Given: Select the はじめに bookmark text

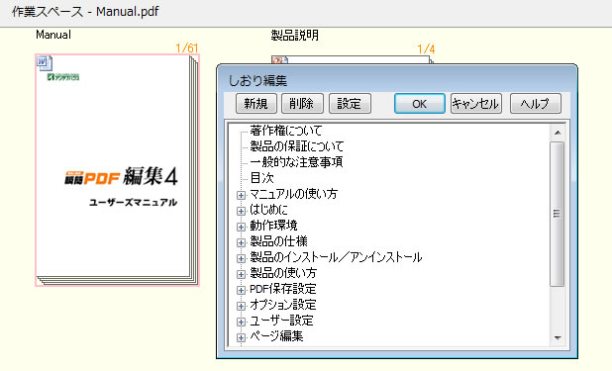Looking at the screenshot, I should [268, 210].
